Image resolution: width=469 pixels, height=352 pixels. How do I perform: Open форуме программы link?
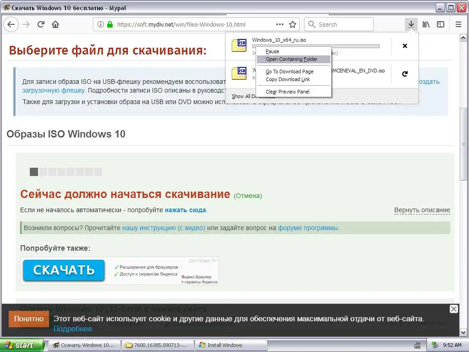point(308,228)
